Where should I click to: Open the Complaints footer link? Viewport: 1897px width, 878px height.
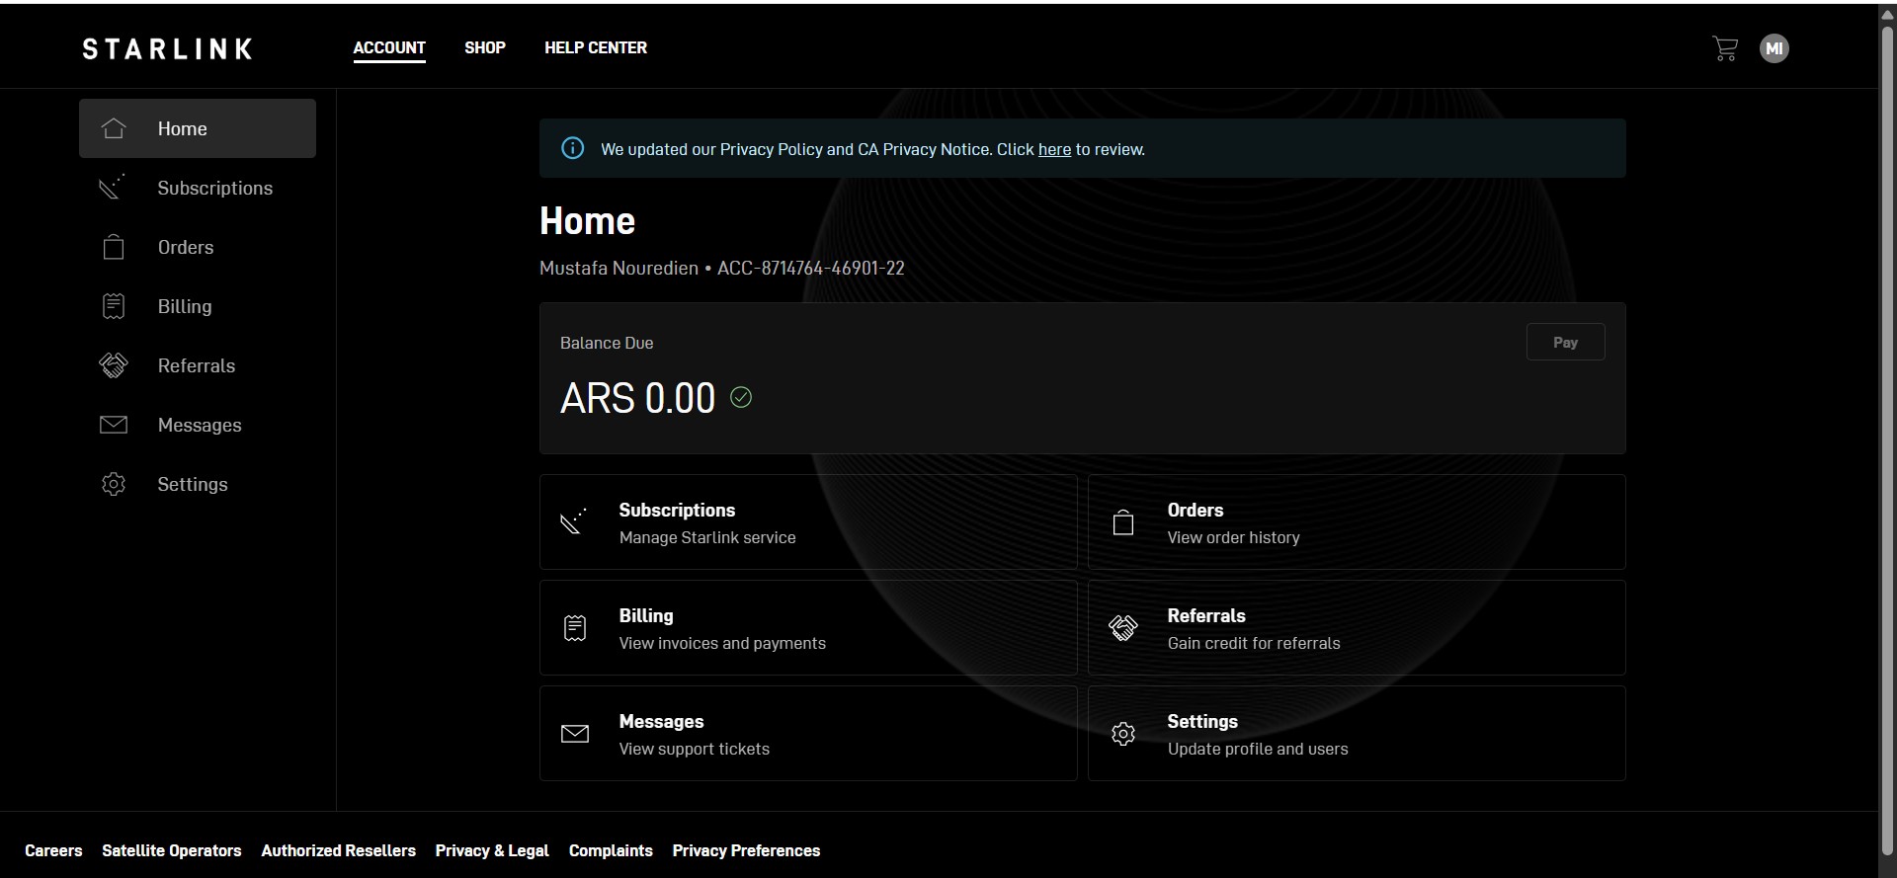click(611, 850)
